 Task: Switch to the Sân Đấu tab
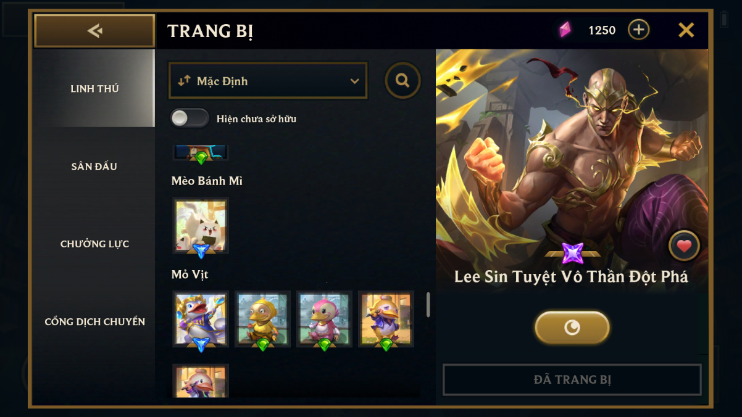[x=94, y=167]
